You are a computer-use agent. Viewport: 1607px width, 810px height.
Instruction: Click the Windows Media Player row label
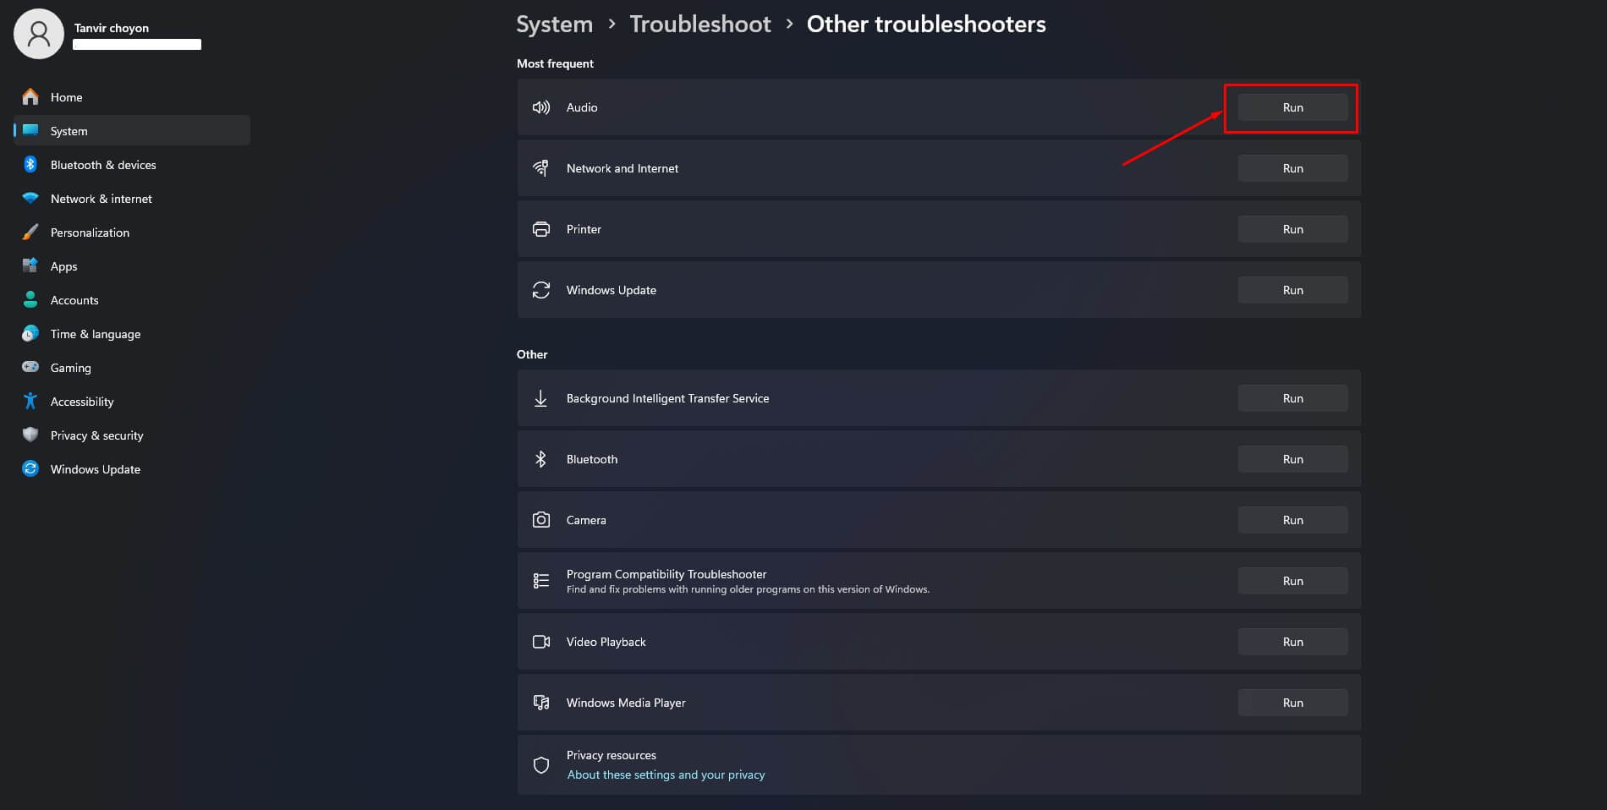coord(626,703)
